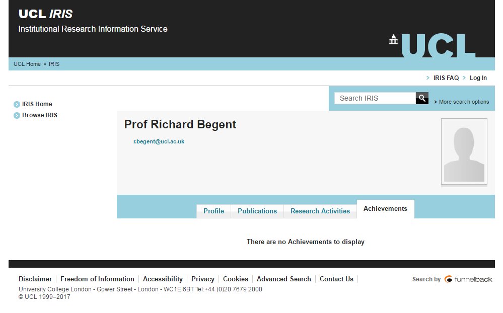Click the Browse IRIS bullet icon
The image size is (503, 313).
coord(17,115)
